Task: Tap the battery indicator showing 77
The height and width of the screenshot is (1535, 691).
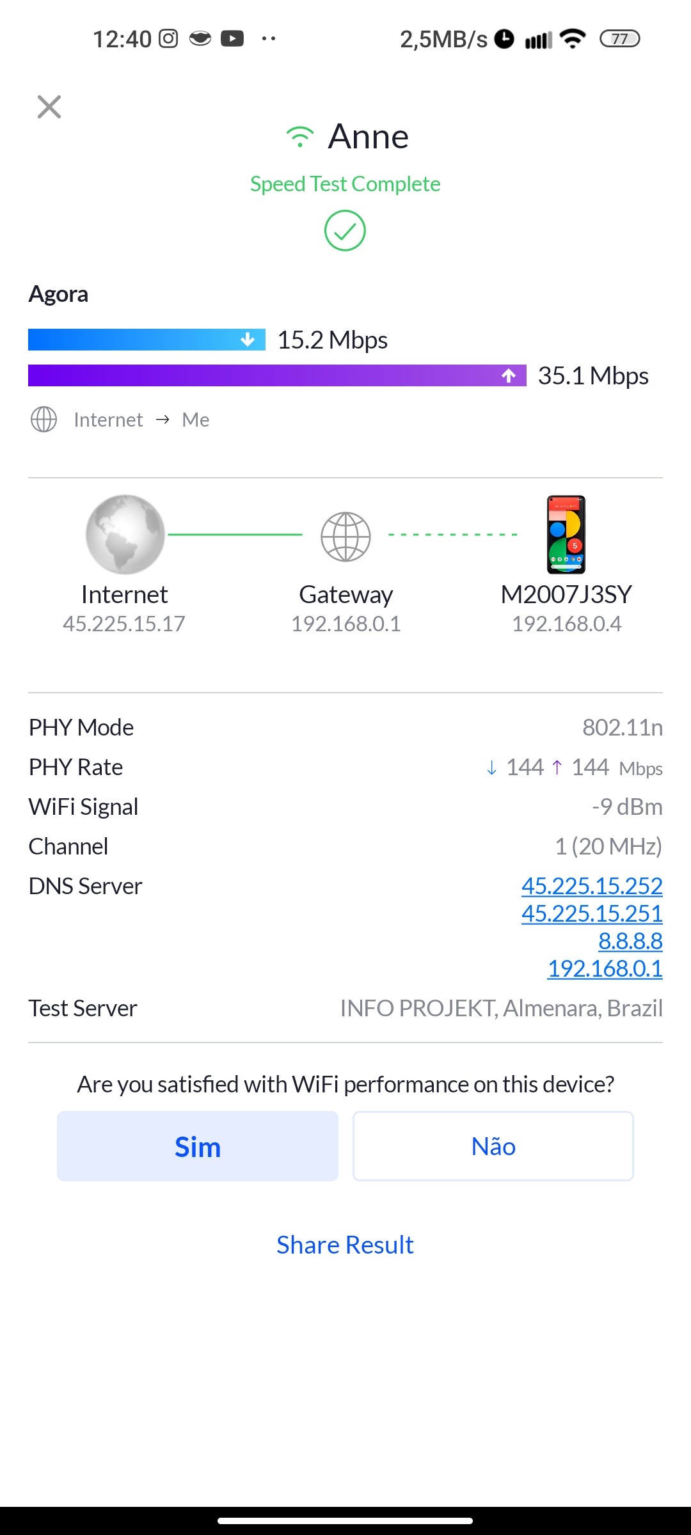Action: point(619,39)
